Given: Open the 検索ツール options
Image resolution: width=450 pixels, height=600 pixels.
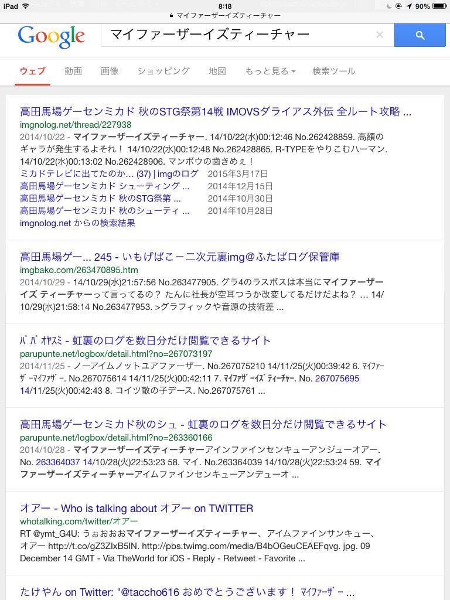Looking at the screenshot, I should [x=333, y=71].
